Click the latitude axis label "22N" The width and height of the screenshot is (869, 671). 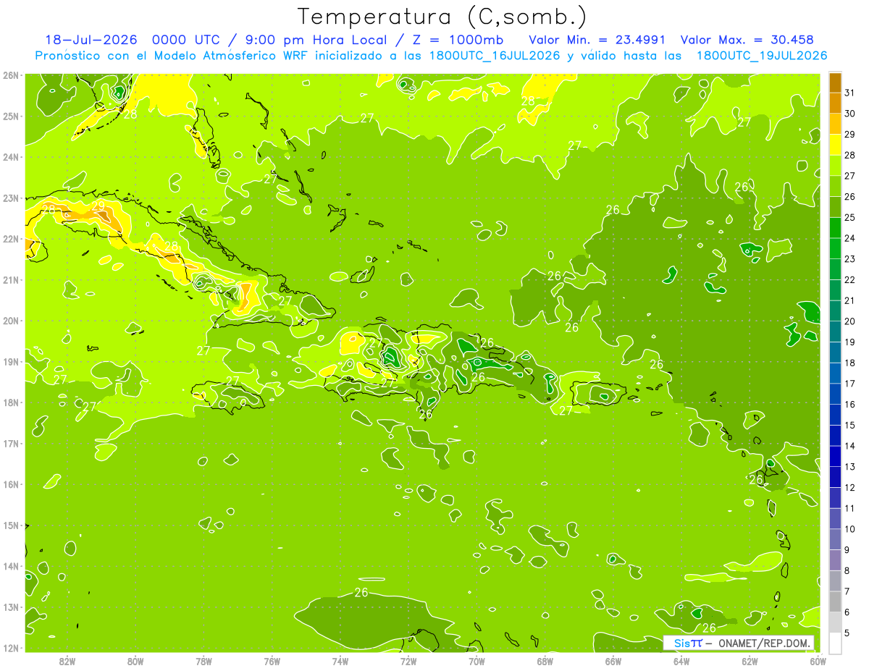(10, 239)
